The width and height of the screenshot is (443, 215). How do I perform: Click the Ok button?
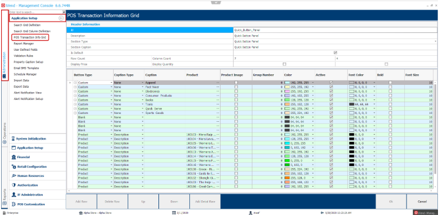[x=391, y=202]
